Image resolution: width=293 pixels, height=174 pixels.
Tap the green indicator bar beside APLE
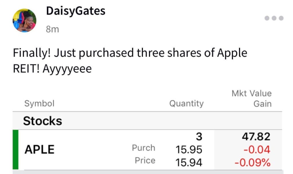point(15,150)
